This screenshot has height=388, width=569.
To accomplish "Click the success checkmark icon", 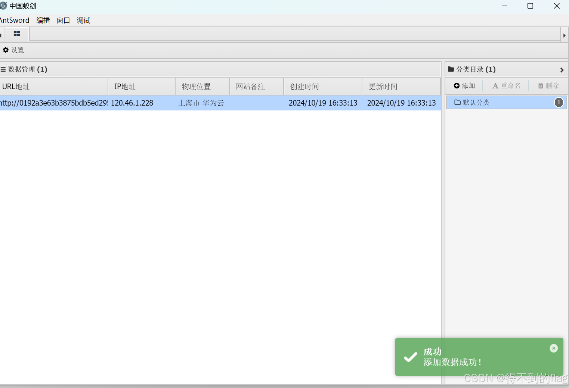I will pos(411,357).
